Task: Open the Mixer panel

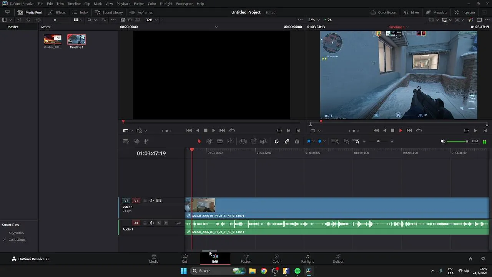Action: 411,12
